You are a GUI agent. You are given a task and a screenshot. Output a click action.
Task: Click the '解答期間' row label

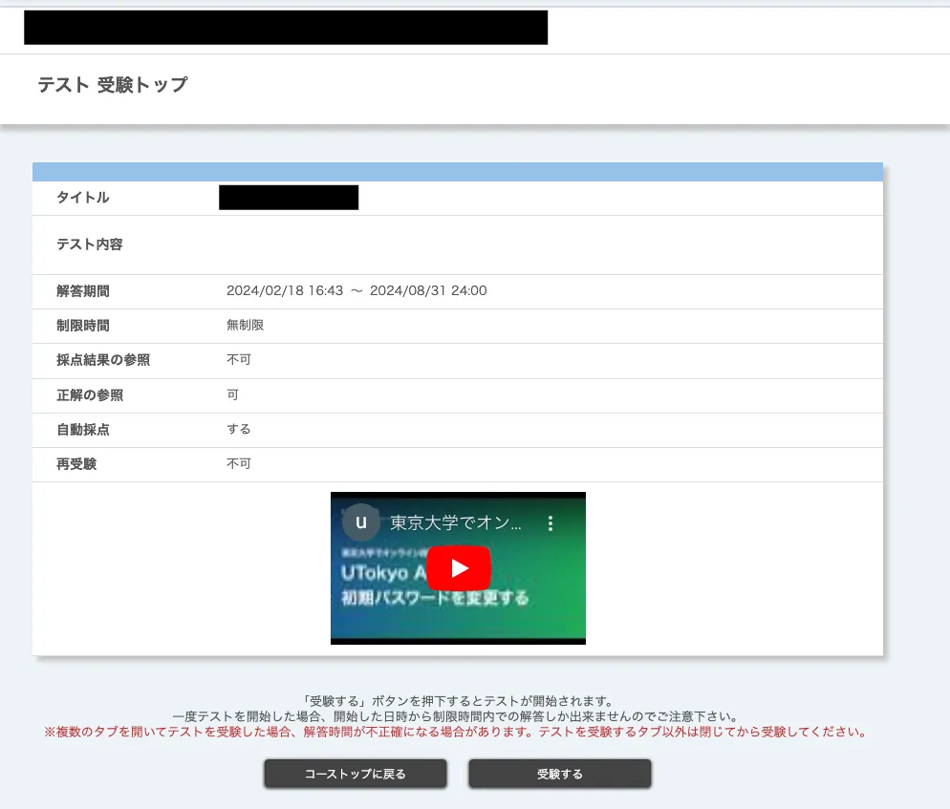[x=83, y=291]
